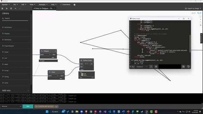Open the Export as Image dropdown
This screenshot has width=203, height=114.
point(193,9)
